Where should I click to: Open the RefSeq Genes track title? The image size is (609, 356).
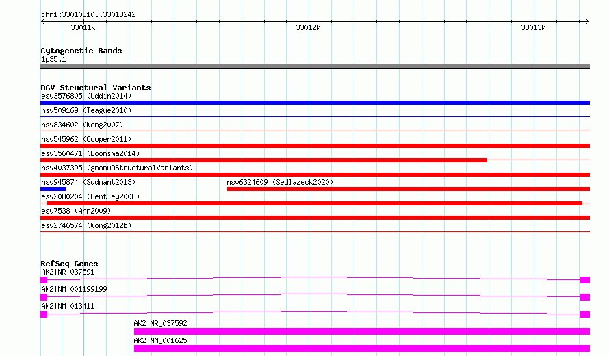69,264
